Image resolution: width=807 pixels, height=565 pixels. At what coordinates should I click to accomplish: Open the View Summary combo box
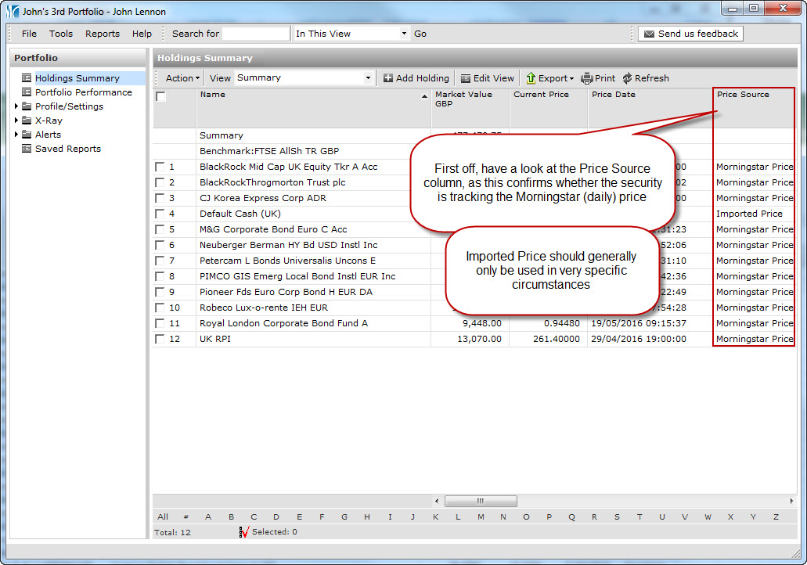pyautogui.click(x=304, y=78)
